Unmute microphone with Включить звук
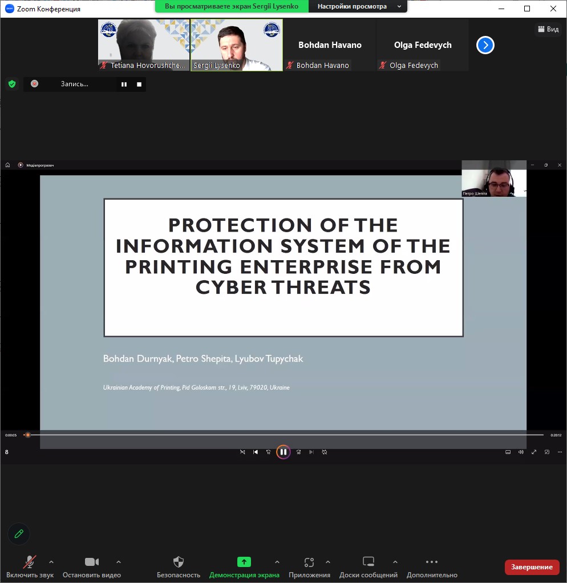The height and width of the screenshot is (583, 567). pos(30,562)
